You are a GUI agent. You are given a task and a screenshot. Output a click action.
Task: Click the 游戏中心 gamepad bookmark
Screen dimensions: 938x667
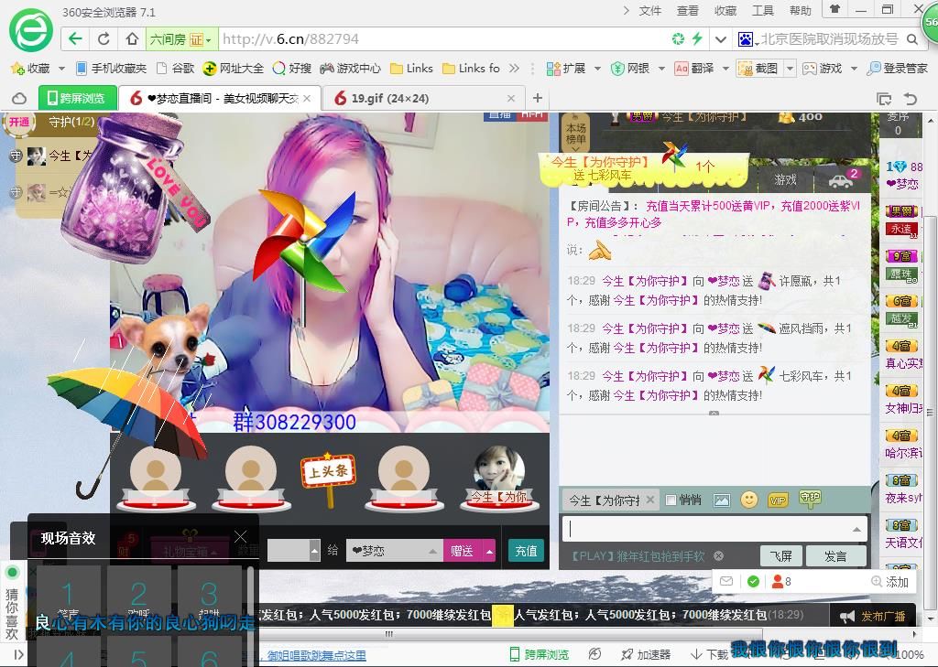[350, 68]
